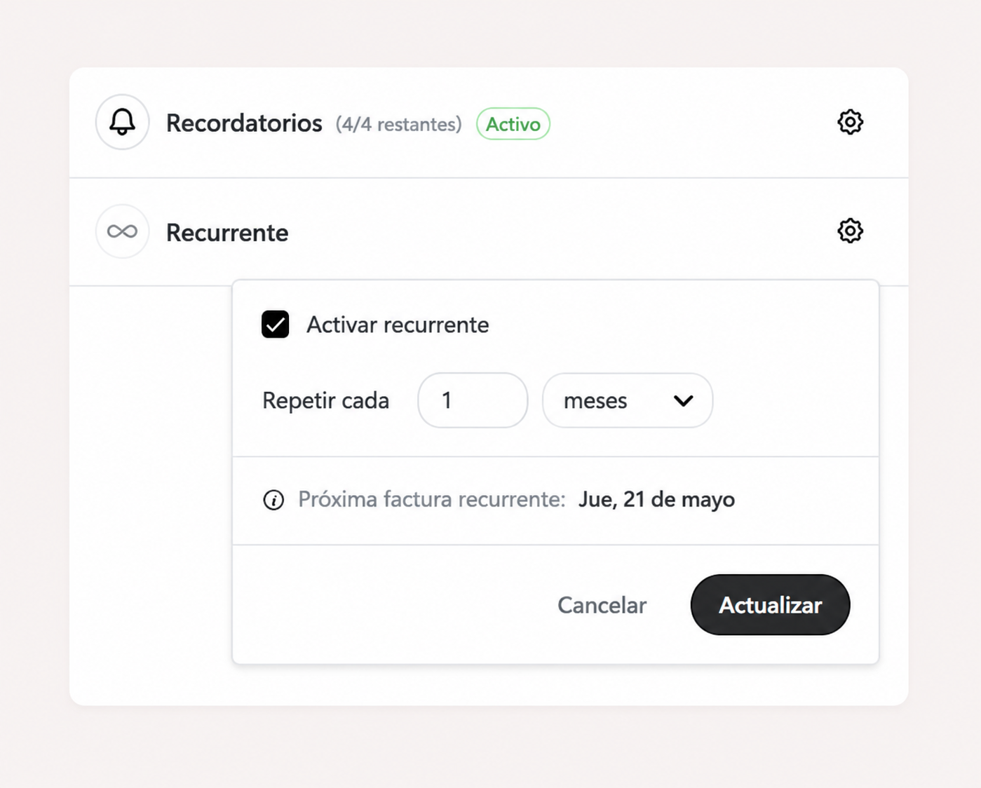Viewport: 981px width, 788px height.
Task: Click the word meses in dropdown
Action: [595, 401]
